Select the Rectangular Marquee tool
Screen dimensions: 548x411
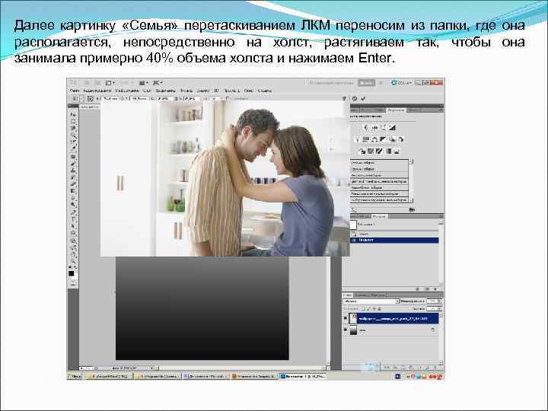tap(73, 122)
